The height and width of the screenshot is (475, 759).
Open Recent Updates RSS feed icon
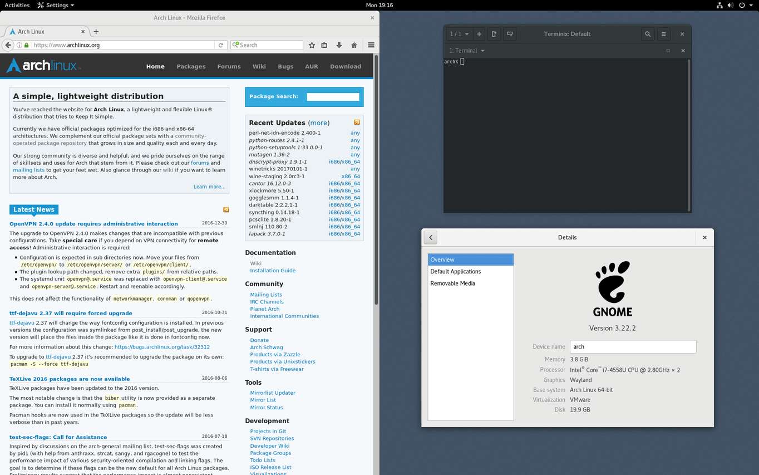point(357,122)
